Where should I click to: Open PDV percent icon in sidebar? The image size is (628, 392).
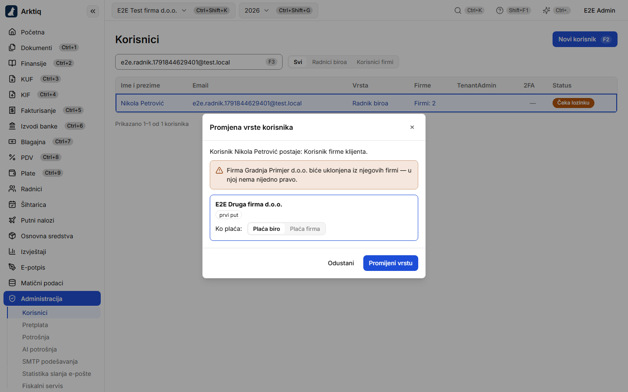12,157
